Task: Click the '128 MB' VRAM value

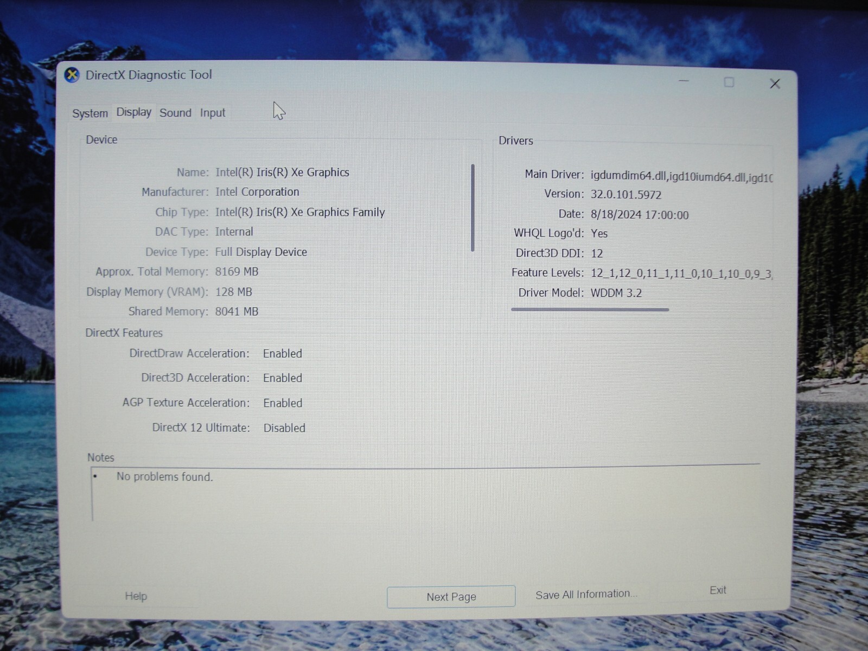Action: click(x=234, y=292)
